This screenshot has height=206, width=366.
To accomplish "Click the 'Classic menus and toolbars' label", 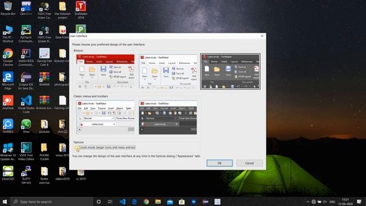I will [91, 96].
